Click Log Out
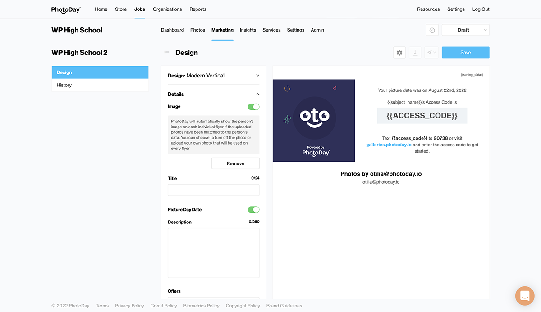Screen dimensions: 541x312 click(481, 9)
